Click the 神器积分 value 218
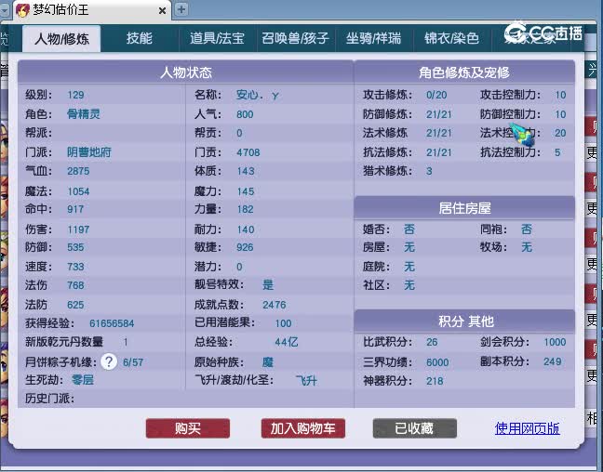The image size is (603, 472). 435,381
